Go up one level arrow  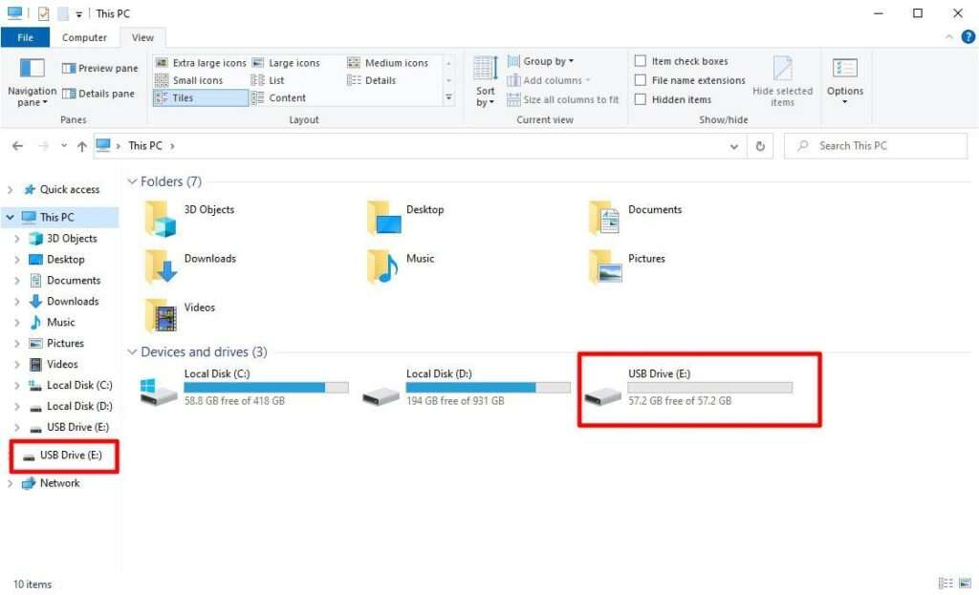(x=82, y=146)
